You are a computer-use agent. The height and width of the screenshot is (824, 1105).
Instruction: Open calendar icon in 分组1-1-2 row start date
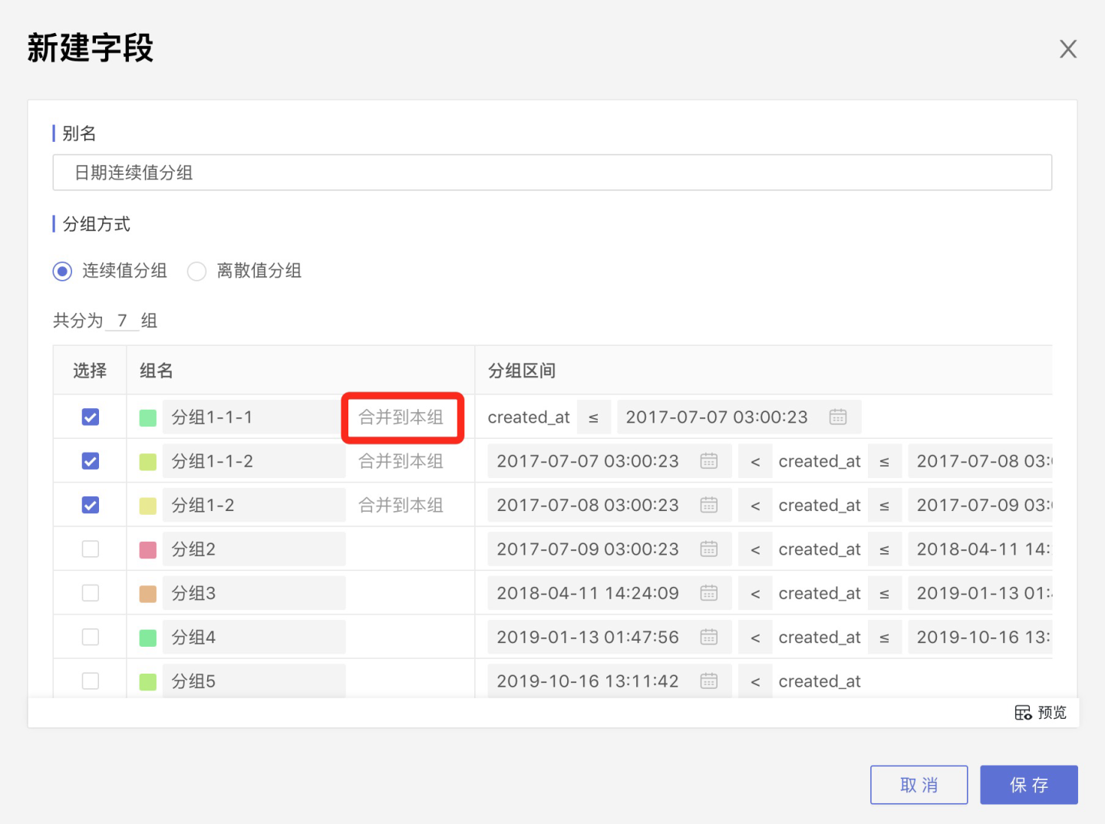[708, 461]
